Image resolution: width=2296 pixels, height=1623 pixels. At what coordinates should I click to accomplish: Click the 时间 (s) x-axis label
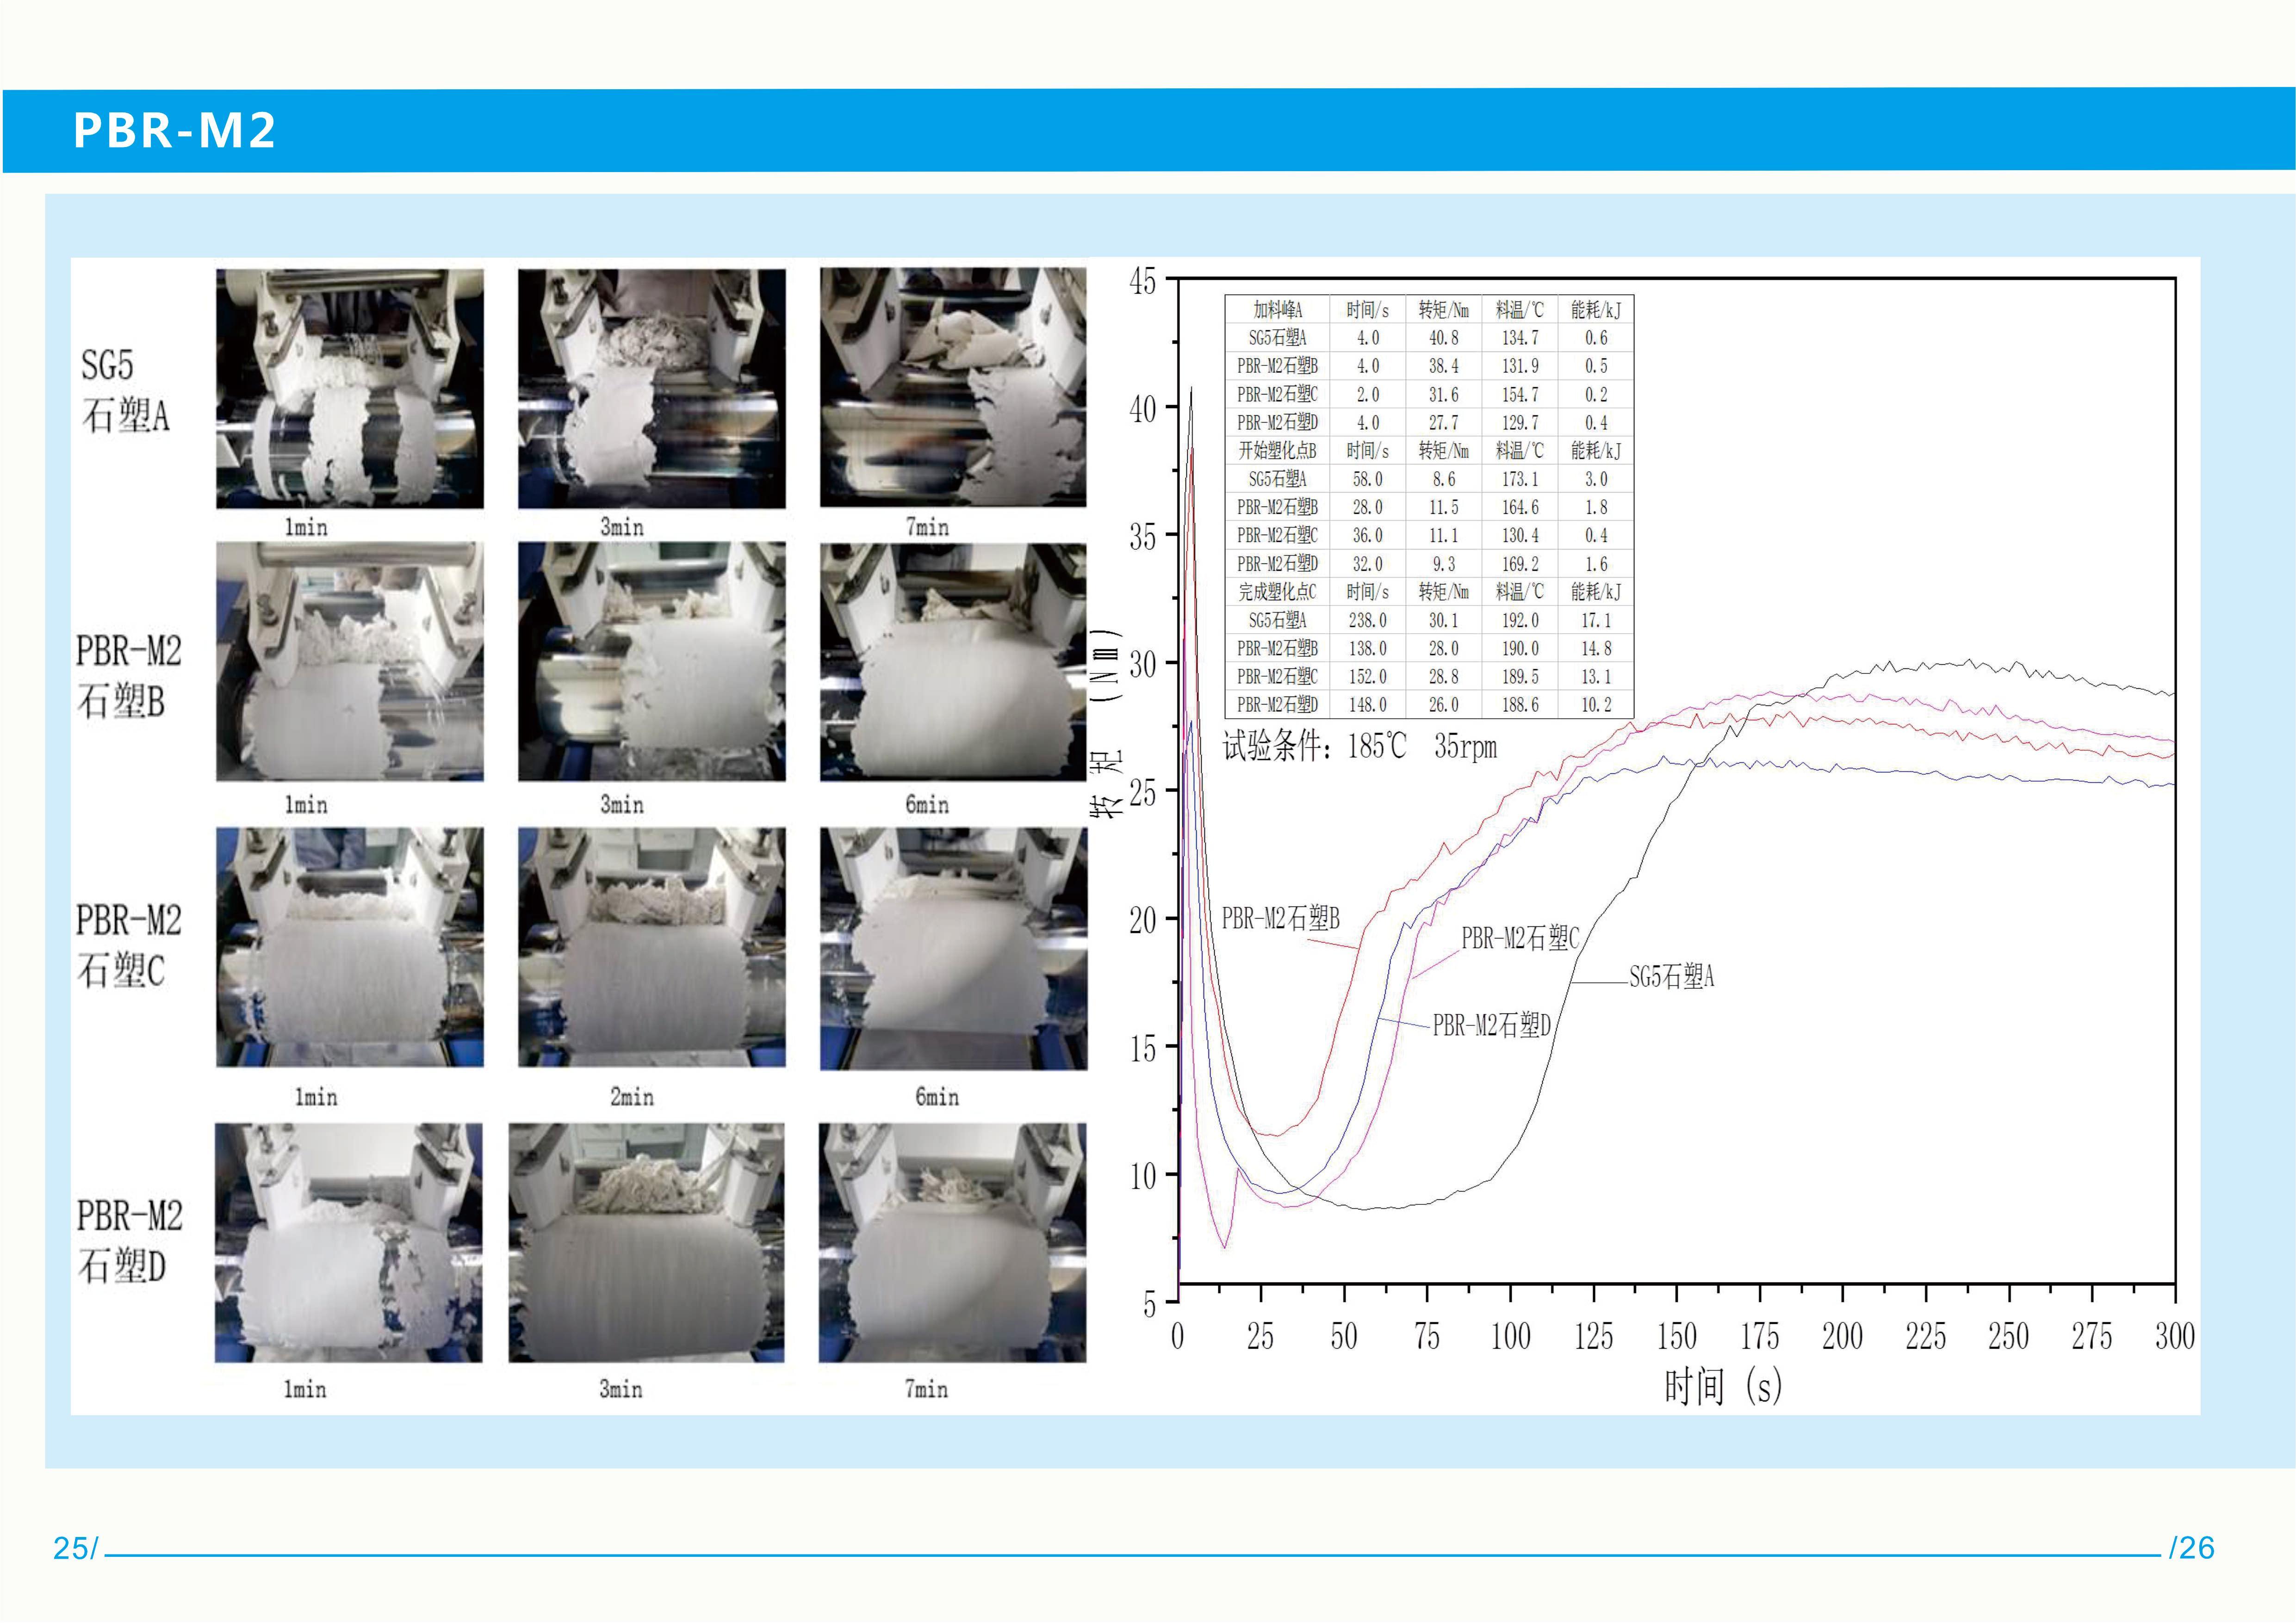click(x=1722, y=1386)
